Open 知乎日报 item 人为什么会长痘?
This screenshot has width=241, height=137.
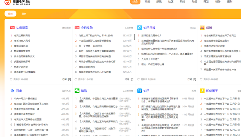pos(150,59)
